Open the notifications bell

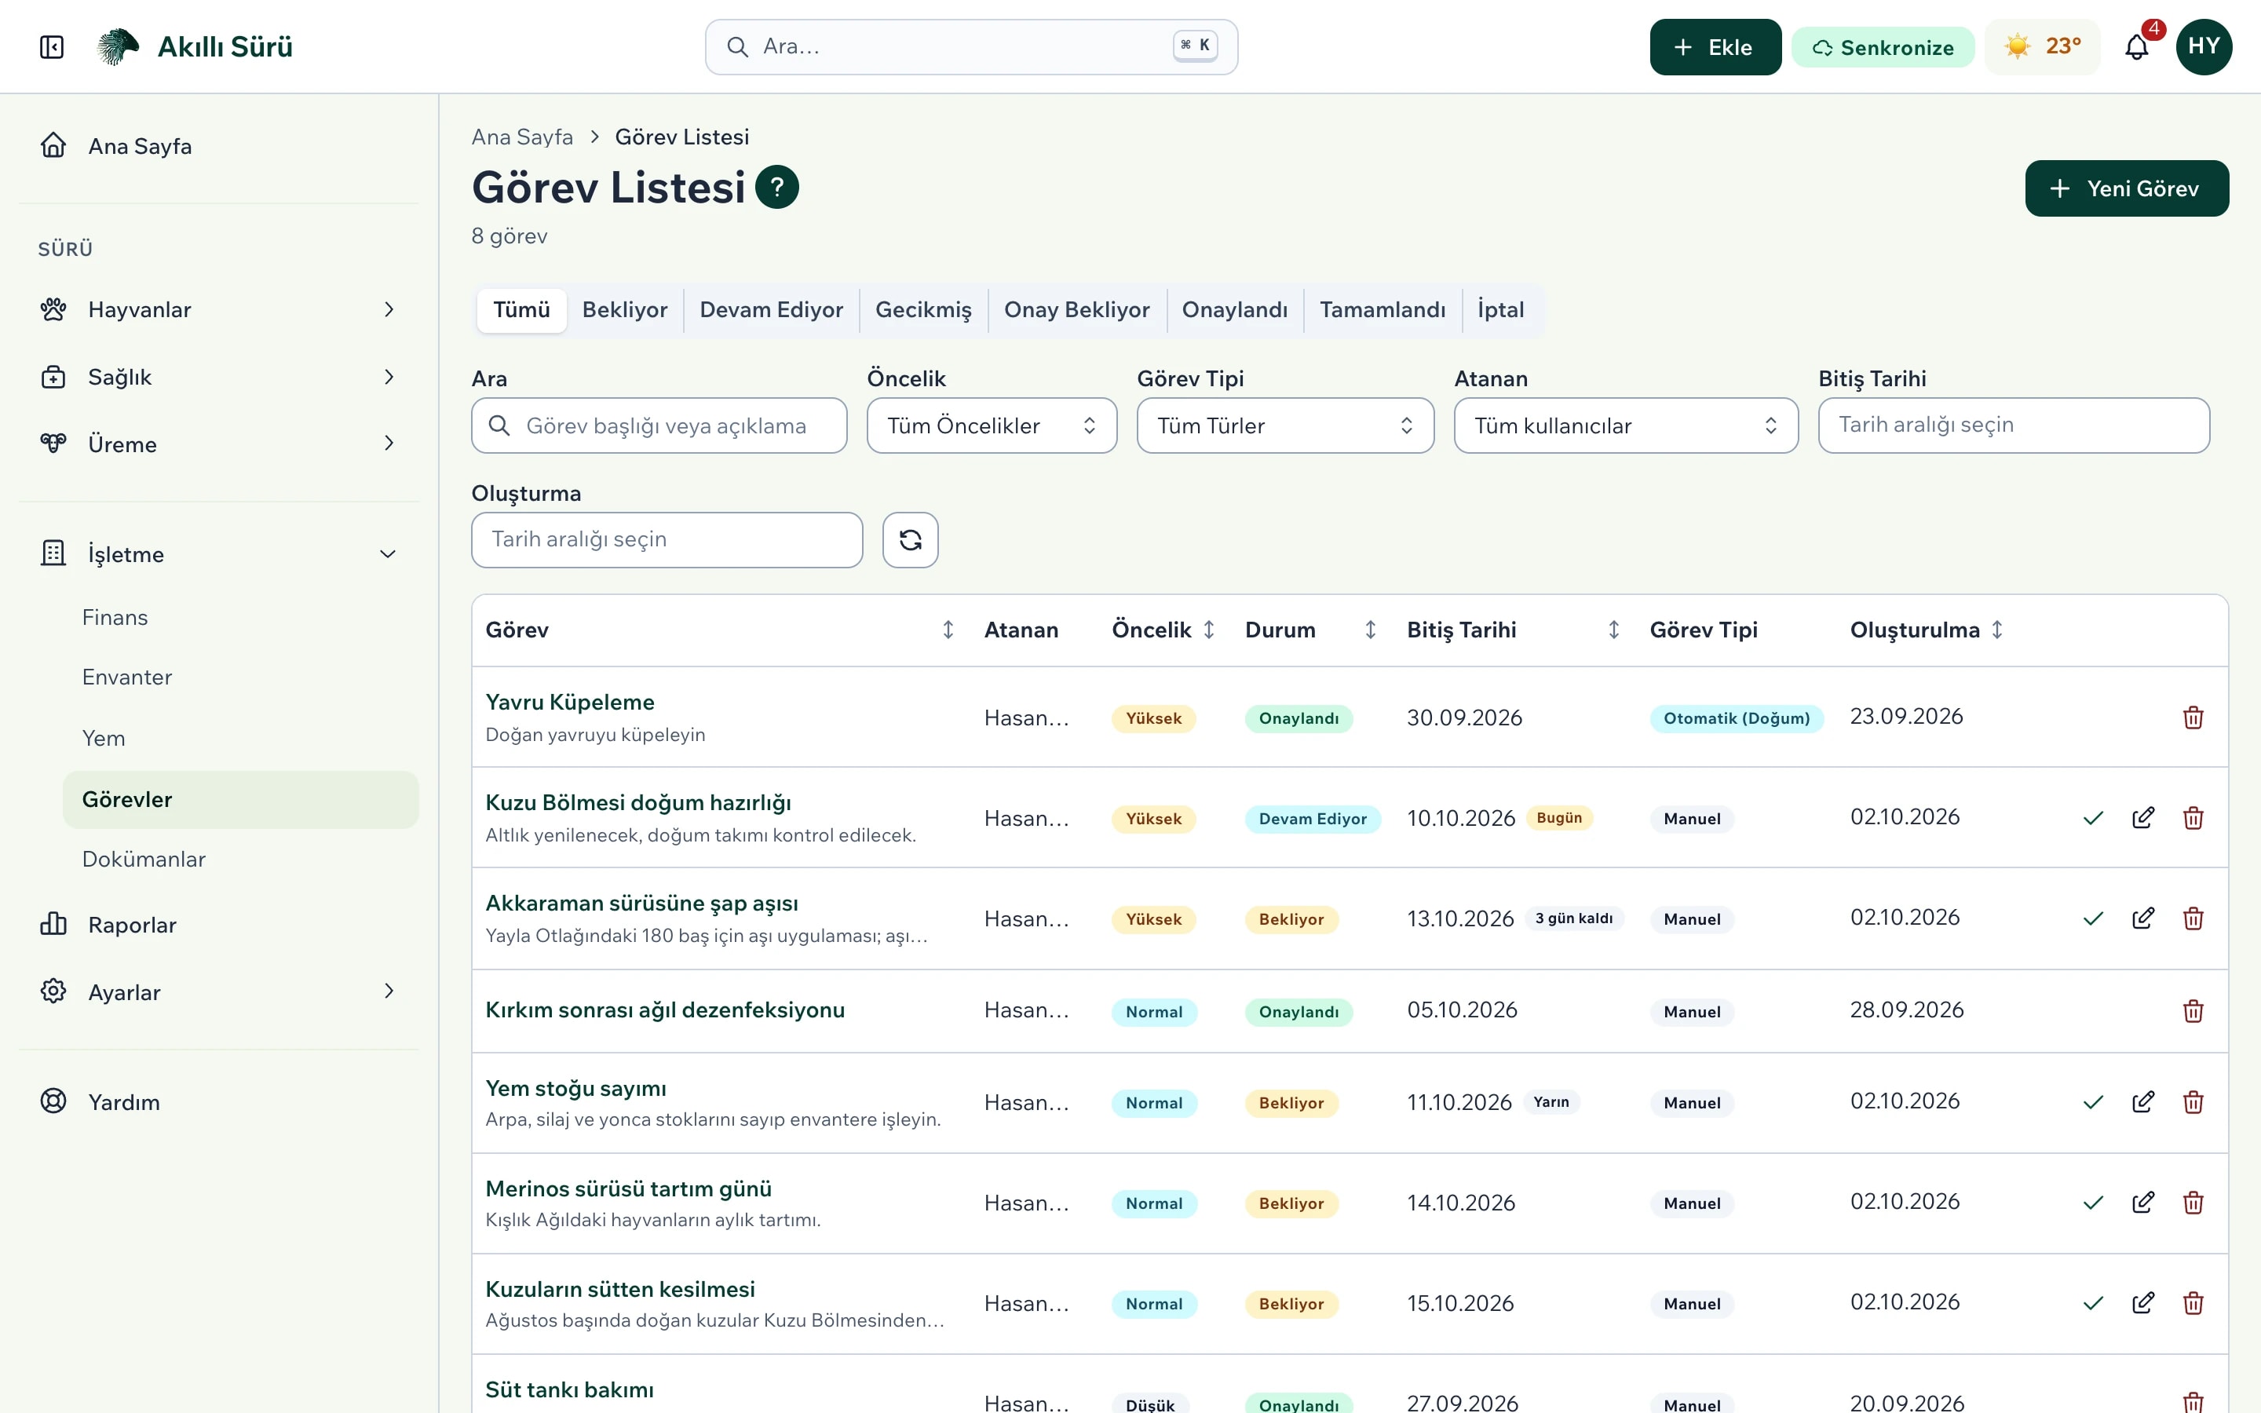click(x=2137, y=47)
